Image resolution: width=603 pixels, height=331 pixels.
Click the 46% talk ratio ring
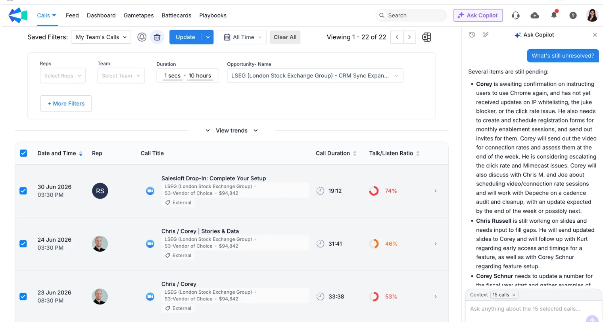point(374,244)
